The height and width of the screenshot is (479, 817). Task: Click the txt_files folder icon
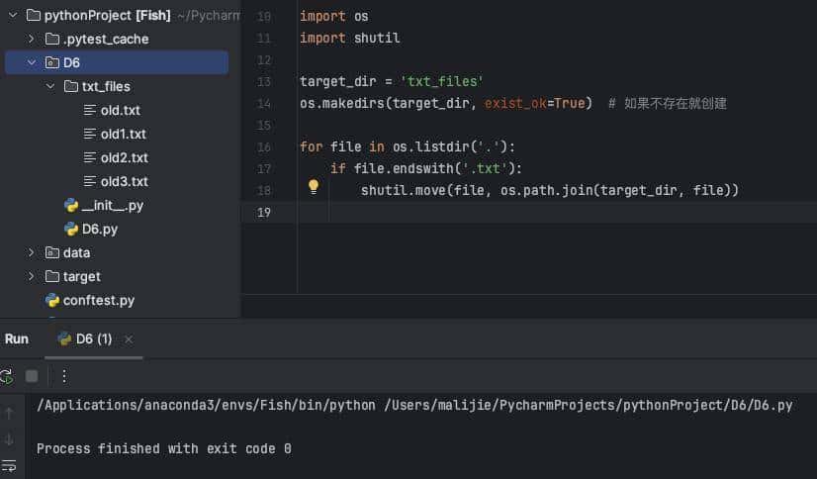[71, 86]
